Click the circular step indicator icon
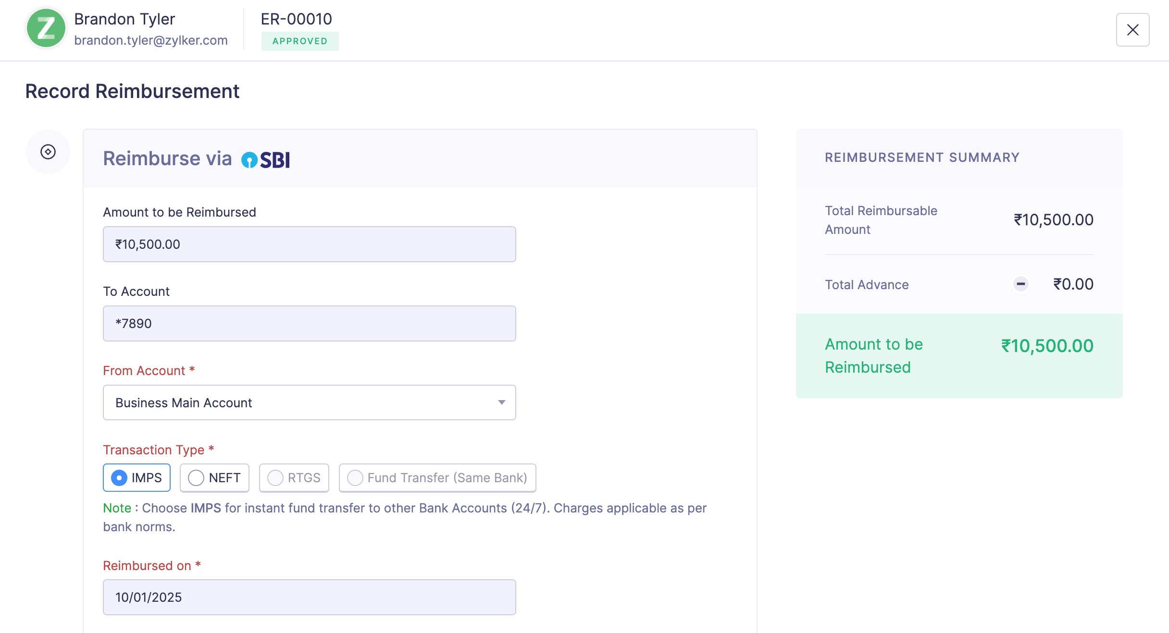Image resolution: width=1169 pixels, height=633 pixels. click(48, 152)
